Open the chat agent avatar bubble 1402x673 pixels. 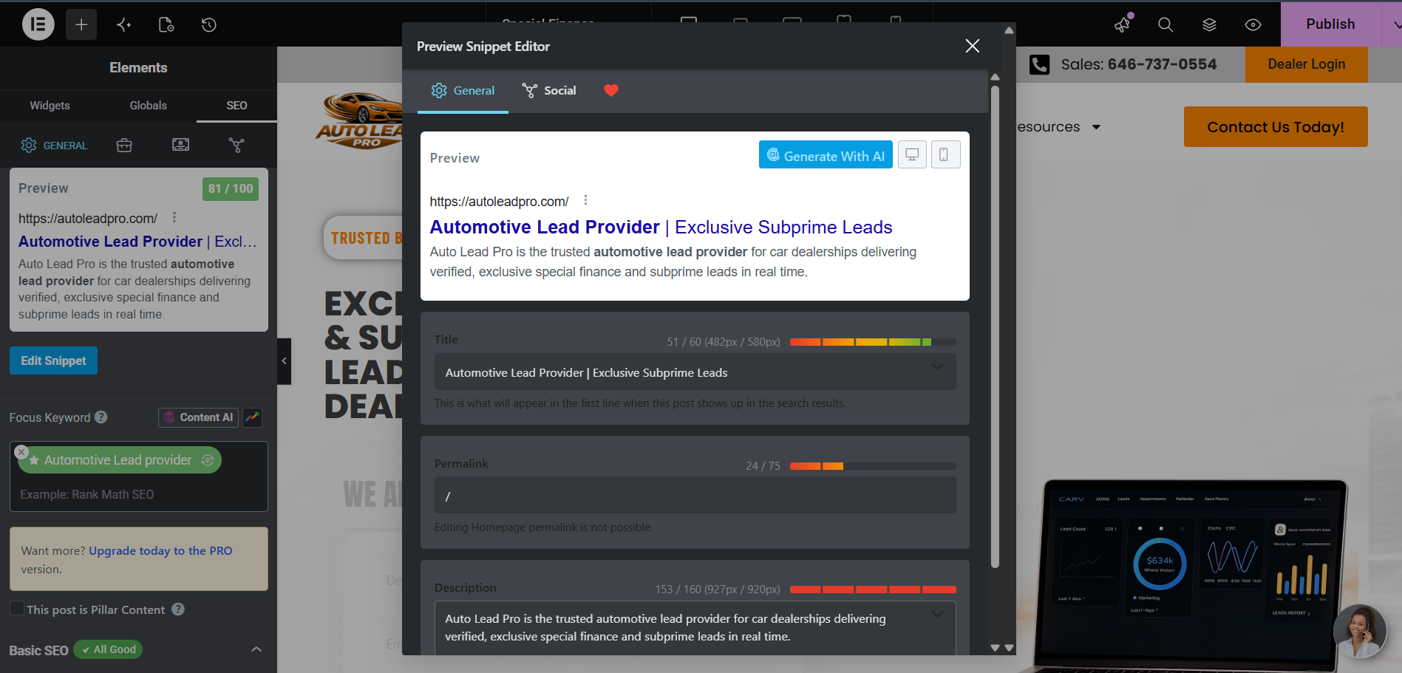(x=1359, y=631)
